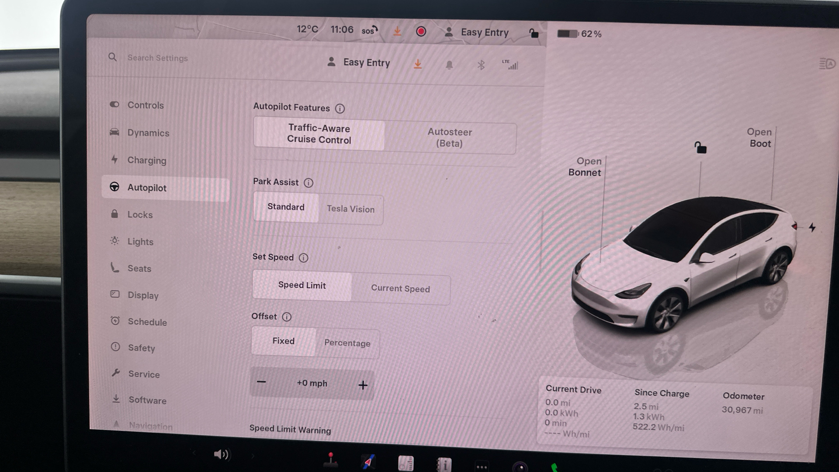
Task: Set speed mode to Current Speed
Action: pyautogui.click(x=400, y=289)
